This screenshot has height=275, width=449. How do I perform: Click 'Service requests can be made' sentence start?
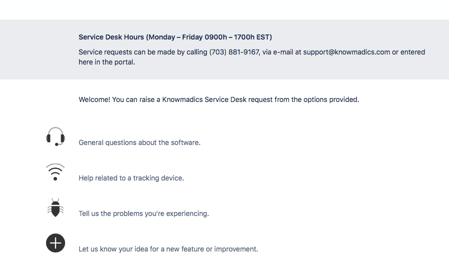[125, 52]
